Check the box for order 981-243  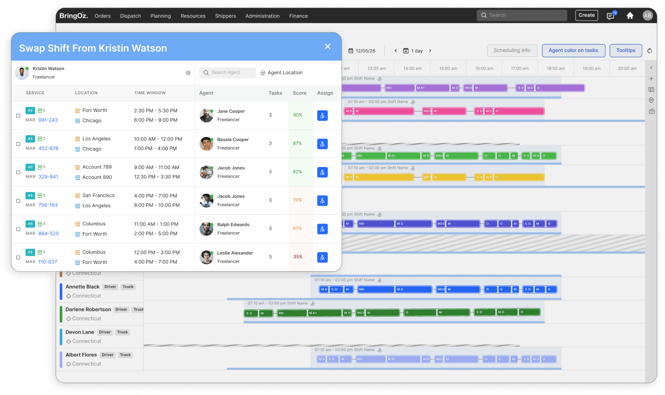tap(18, 116)
